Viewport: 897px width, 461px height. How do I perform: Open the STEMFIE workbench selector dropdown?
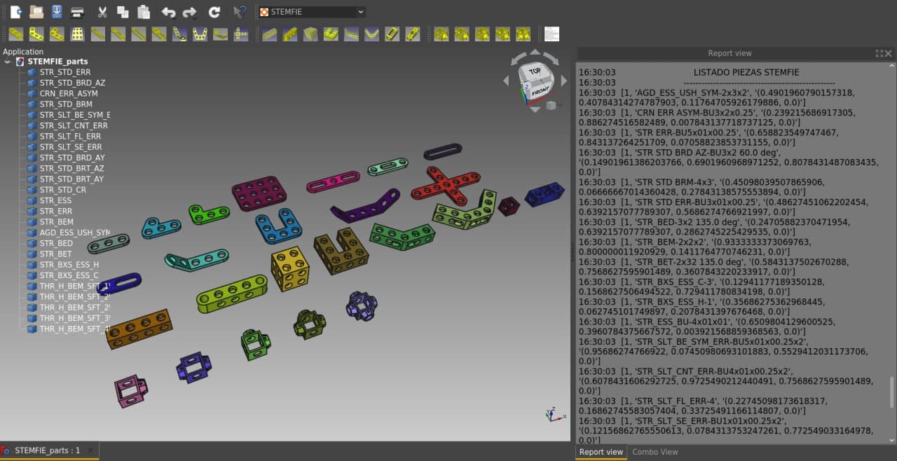312,12
